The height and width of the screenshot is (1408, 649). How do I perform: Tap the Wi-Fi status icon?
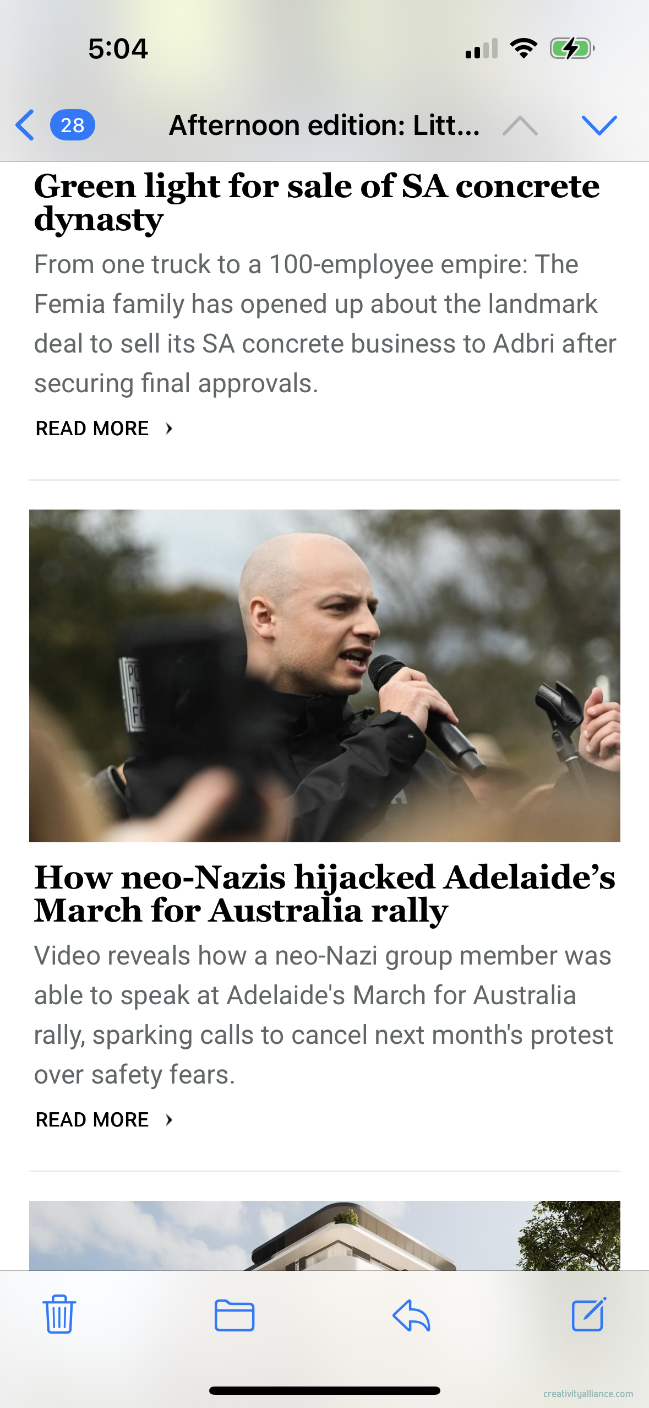pos(523,48)
